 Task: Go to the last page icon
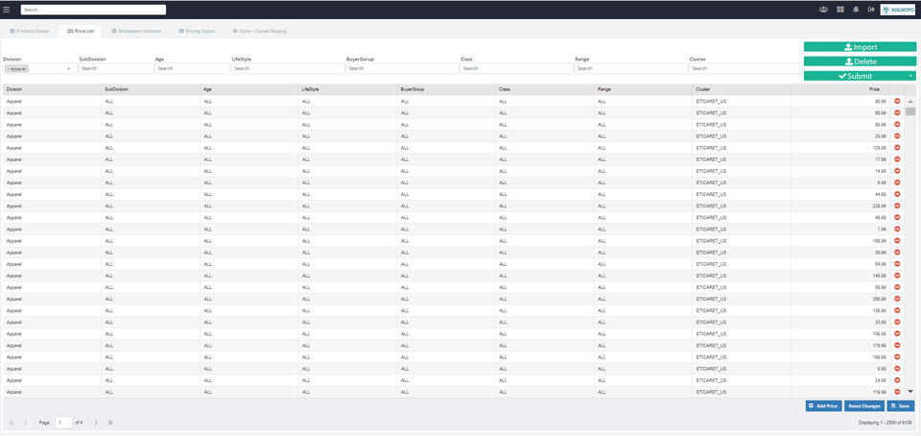coord(110,423)
